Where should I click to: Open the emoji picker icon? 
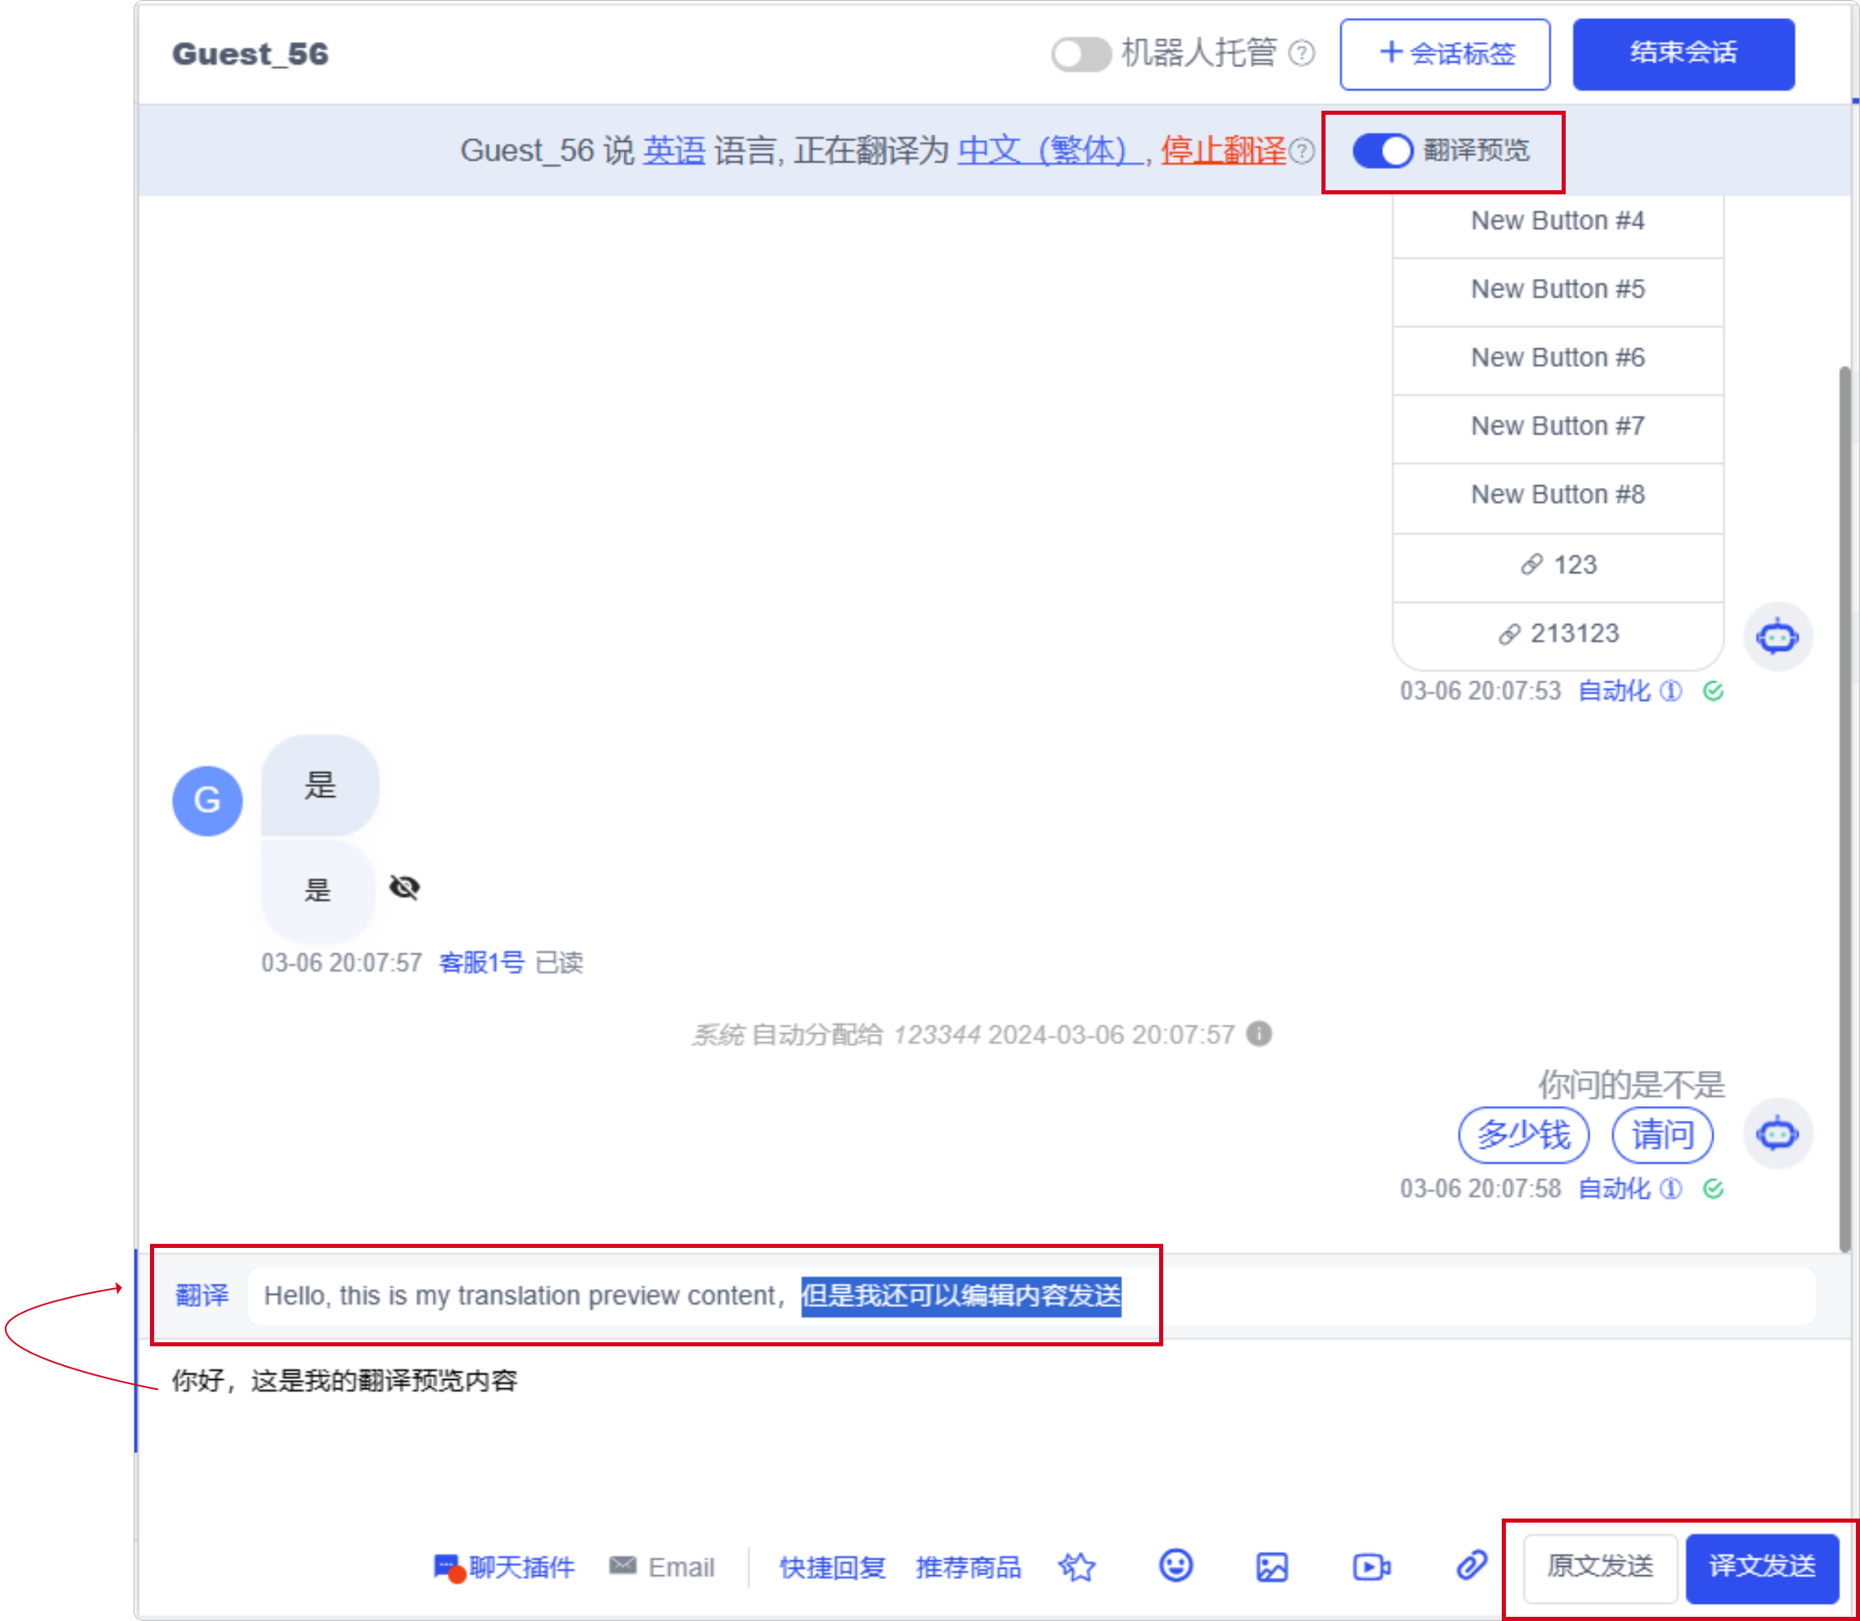point(1175,1566)
